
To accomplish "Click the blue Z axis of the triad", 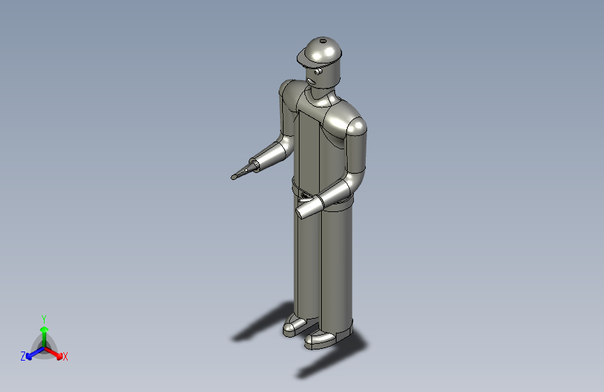I will (35, 353).
